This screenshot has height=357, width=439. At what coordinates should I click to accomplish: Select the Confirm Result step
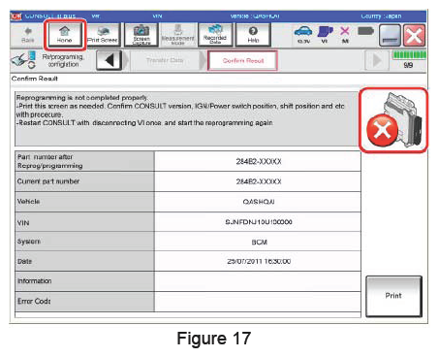243,60
